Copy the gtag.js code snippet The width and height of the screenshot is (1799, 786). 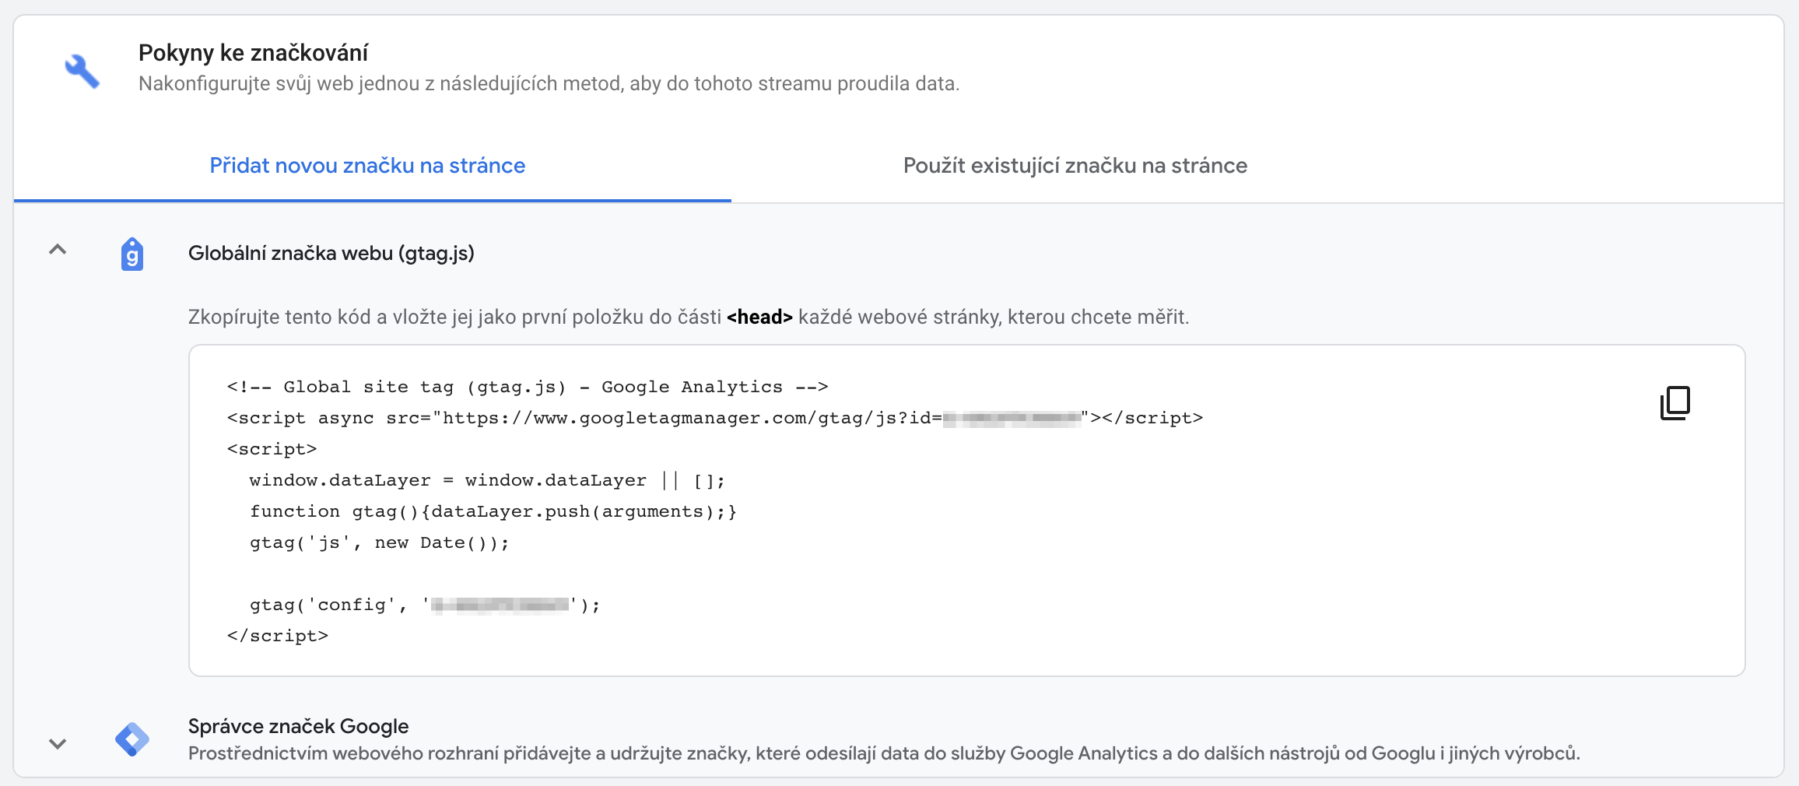click(x=1675, y=402)
